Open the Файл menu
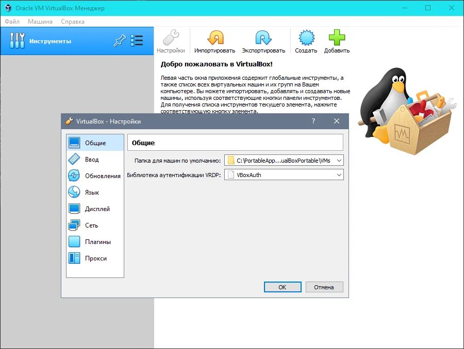The image size is (464, 349). pos(12,22)
